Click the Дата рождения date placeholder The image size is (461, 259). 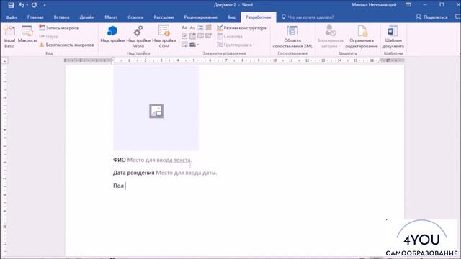(186, 173)
